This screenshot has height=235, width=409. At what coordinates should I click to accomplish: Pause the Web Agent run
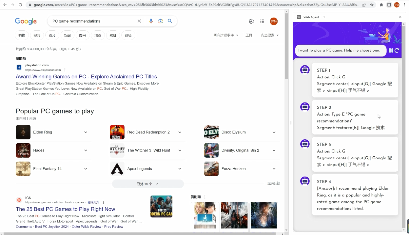pos(391,50)
